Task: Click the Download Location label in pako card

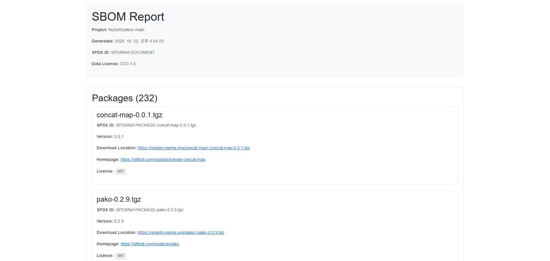Action: (x=116, y=232)
